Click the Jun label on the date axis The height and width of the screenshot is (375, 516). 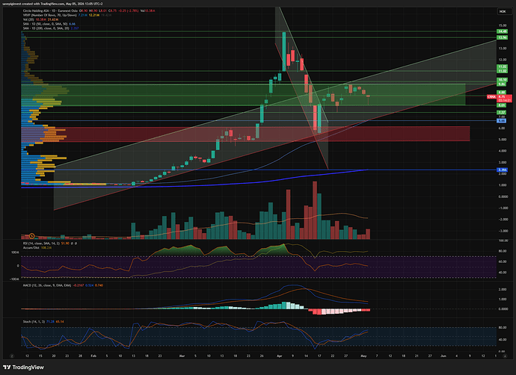pyautogui.click(x=443, y=356)
